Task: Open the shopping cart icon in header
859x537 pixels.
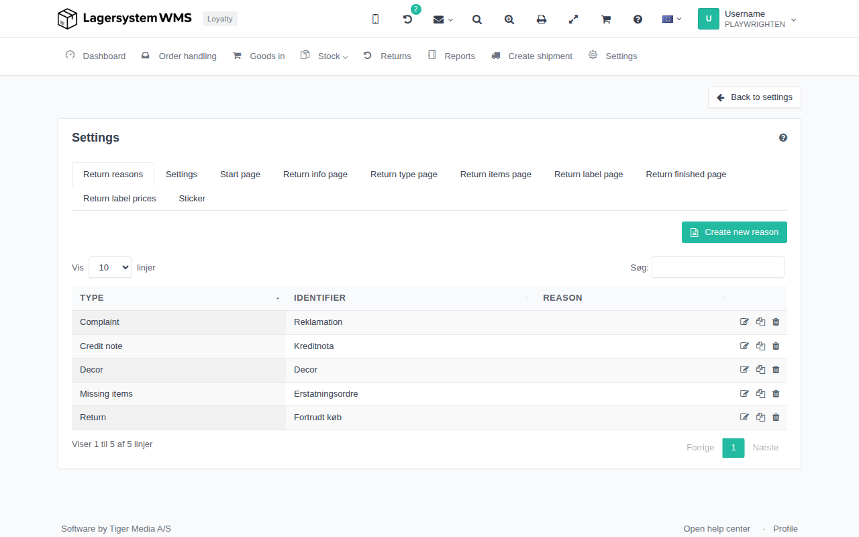Action: point(606,19)
